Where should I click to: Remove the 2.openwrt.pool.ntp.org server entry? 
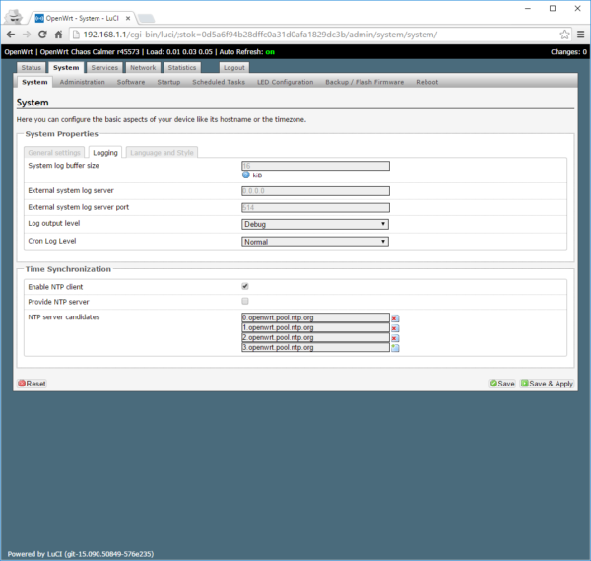[x=395, y=338]
